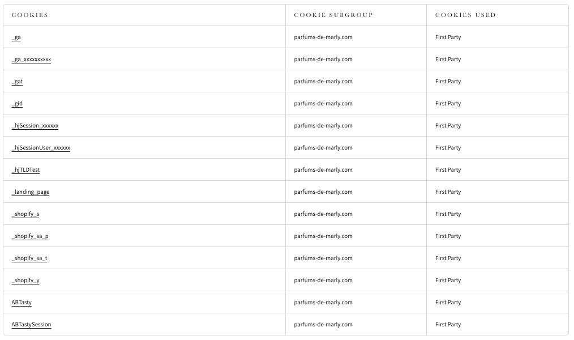Click the Cookies Used column header
Viewport: 574px width, 340px height.
[x=465, y=15]
